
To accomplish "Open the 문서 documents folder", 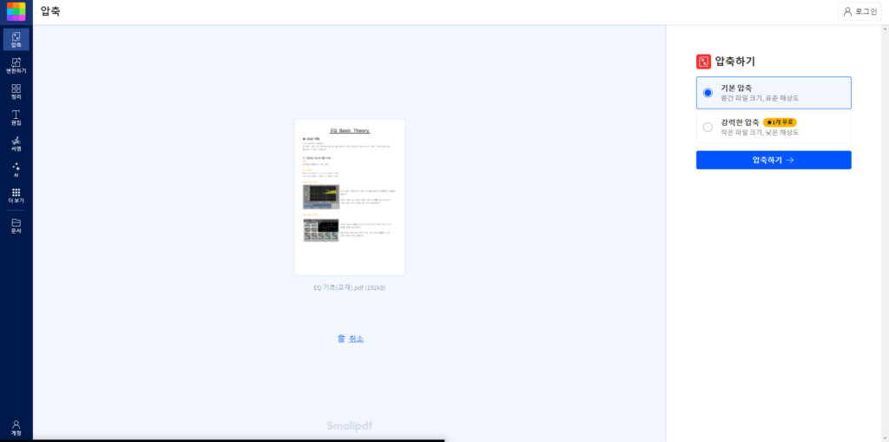I will coord(16,226).
